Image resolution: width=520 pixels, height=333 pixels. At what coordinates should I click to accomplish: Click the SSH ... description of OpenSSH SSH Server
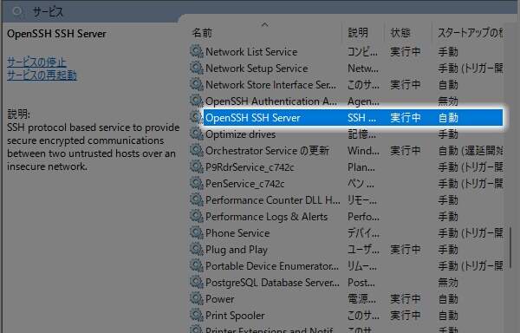361,118
